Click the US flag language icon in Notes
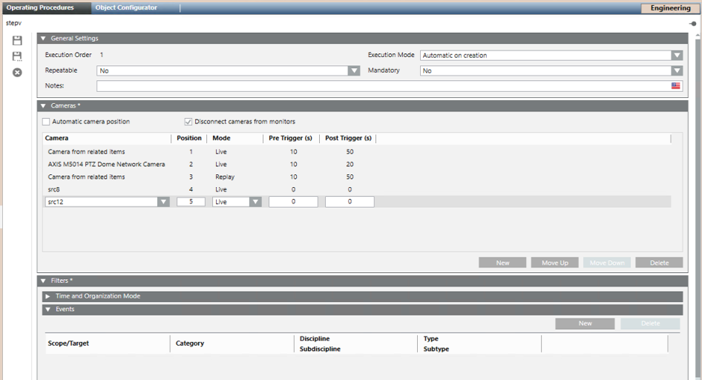Image resolution: width=702 pixels, height=380 pixels. tap(675, 86)
